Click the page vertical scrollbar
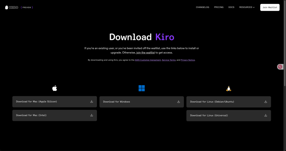This screenshot has width=286, height=151. coord(285,44)
